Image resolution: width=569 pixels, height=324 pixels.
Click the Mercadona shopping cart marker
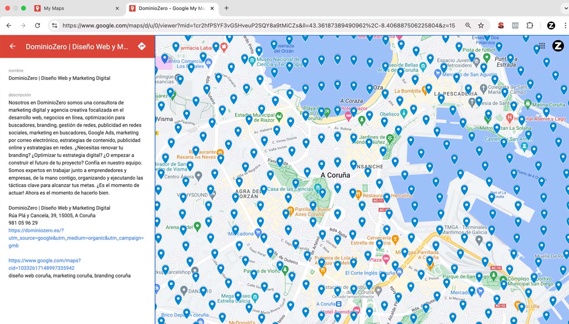coord(258,234)
